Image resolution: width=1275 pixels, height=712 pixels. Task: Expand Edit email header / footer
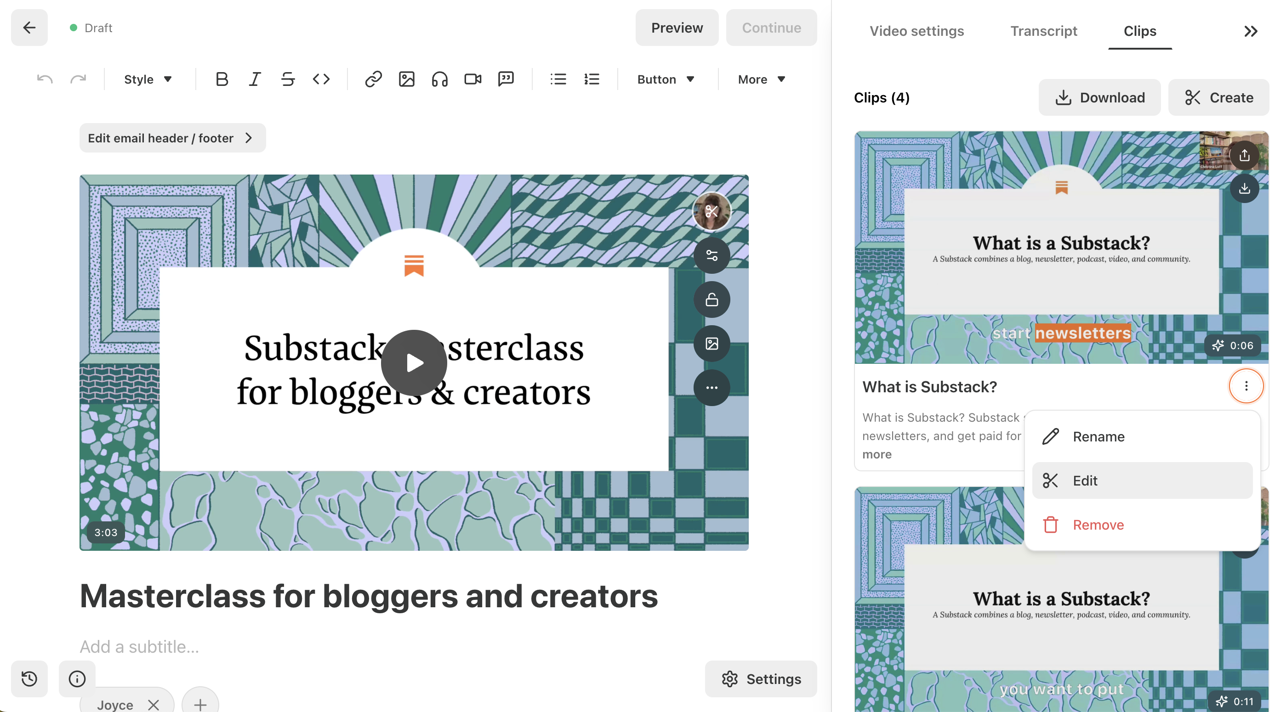coord(172,138)
